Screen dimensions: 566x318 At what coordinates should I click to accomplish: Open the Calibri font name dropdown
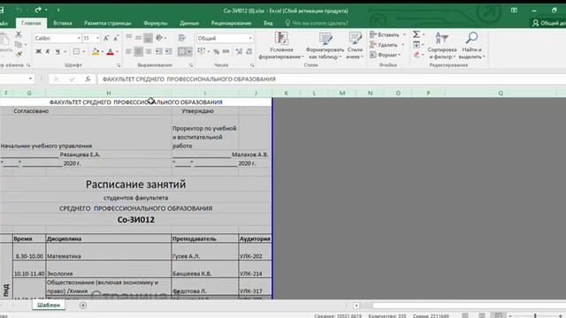click(x=79, y=38)
